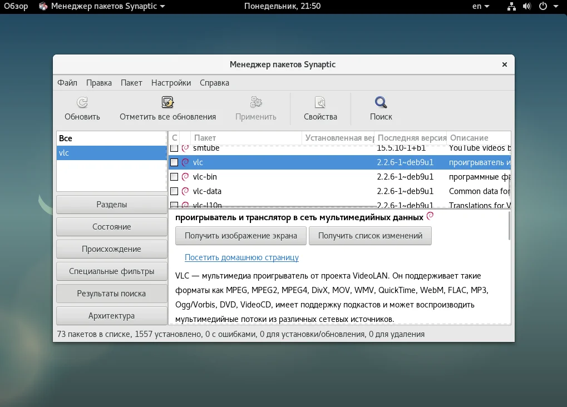
Task: Click Debian swirl icon beside vlc-data
Action: coord(185,191)
